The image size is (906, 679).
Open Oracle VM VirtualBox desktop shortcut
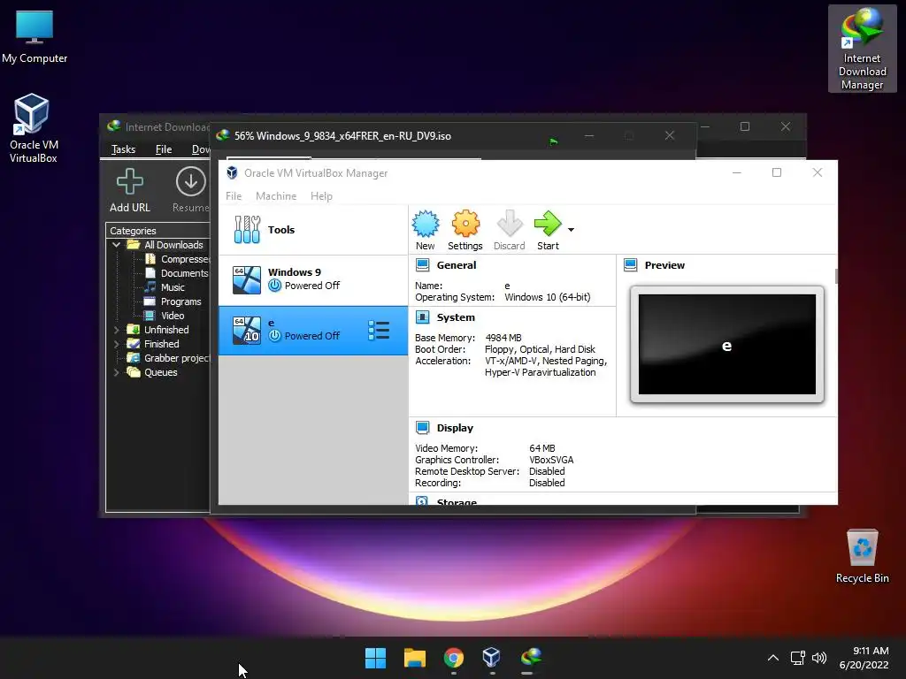click(33, 128)
